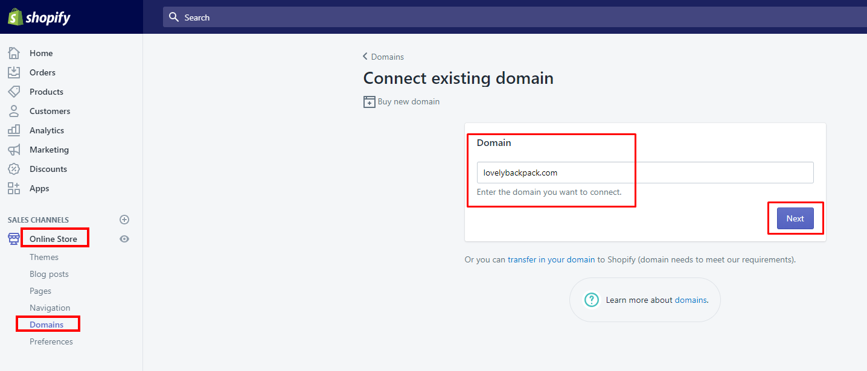Screen dimensions: 867x371
Task: Click the domain name input field
Action: coord(645,173)
